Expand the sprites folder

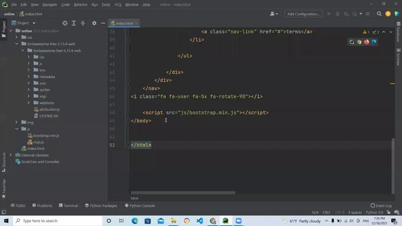[28, 90]
